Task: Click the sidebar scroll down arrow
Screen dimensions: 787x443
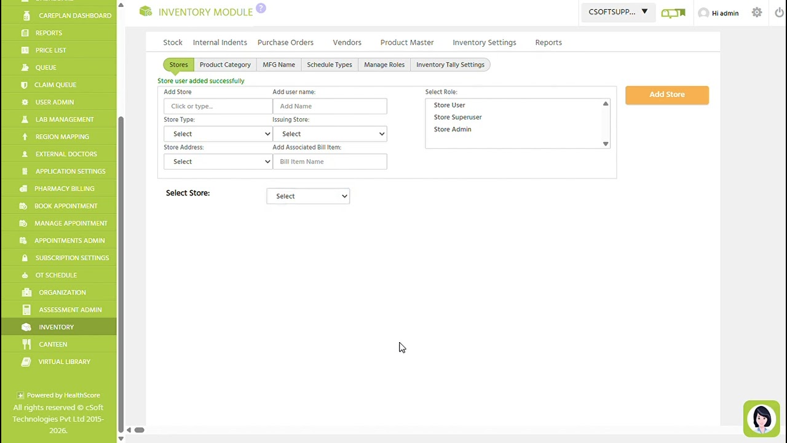Action: (121, 439)
